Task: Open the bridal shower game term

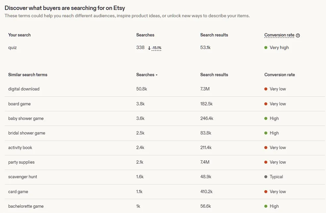Action: coord(27,133)
